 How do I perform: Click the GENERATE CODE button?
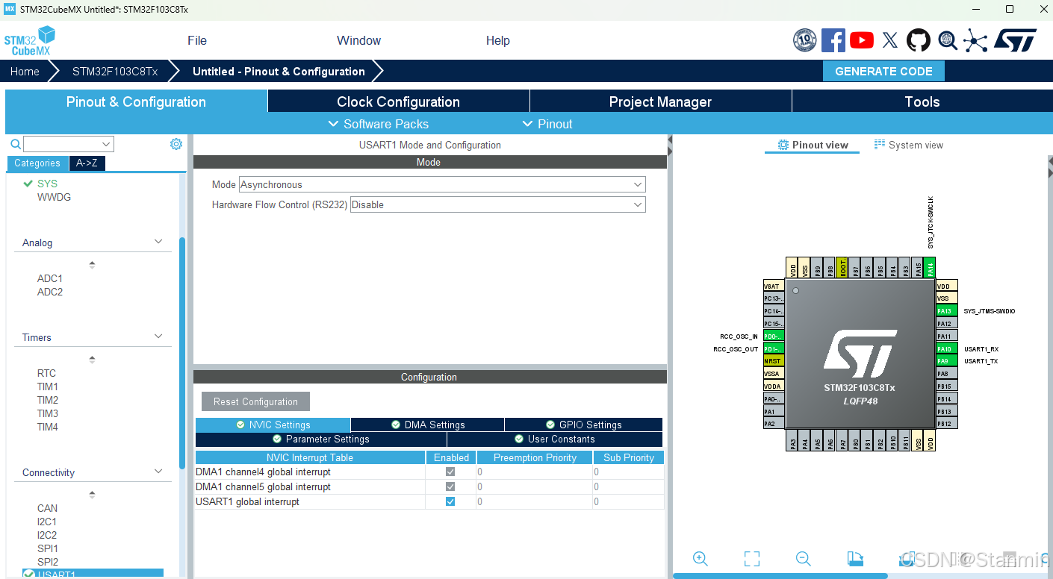tap(883, 71)
